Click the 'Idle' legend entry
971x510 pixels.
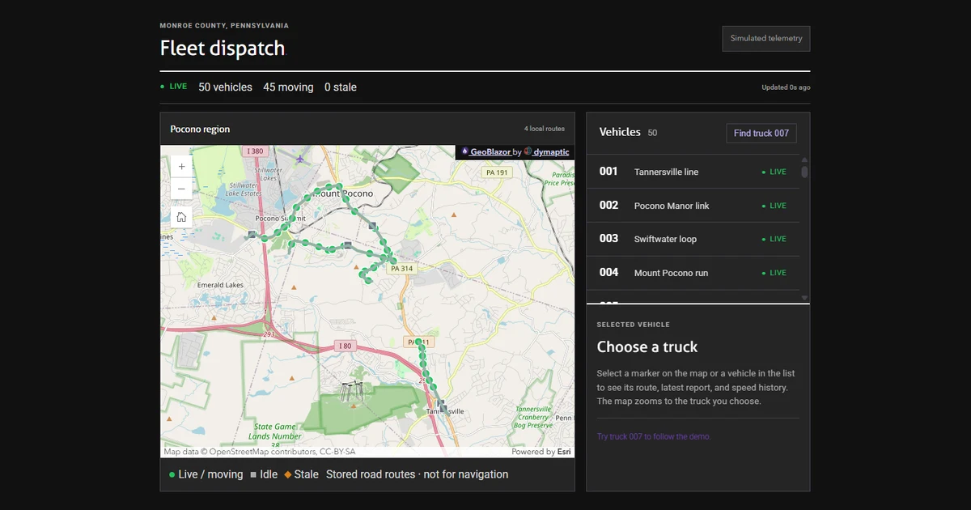tap(264, 474)
